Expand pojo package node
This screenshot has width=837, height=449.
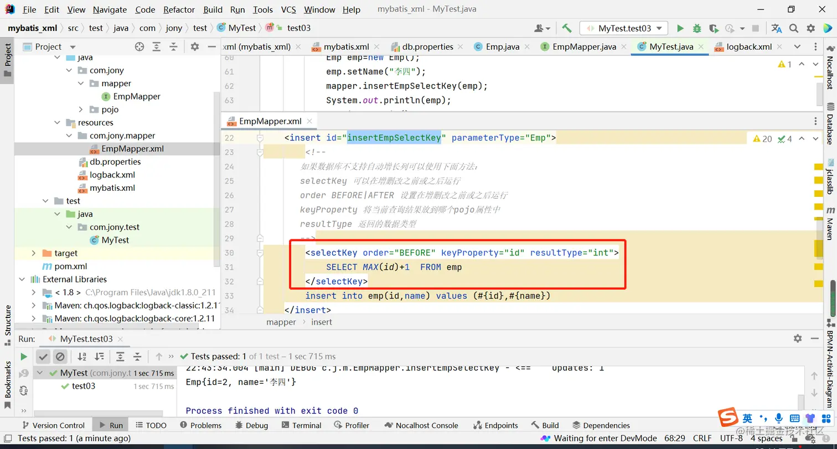tap(81, 109)
